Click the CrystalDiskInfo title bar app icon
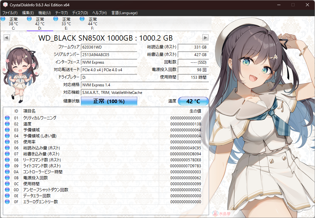 pos(5,5)
